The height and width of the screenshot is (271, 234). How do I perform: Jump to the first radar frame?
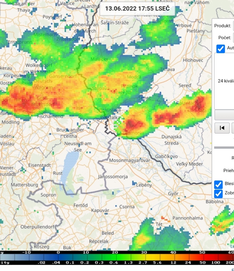(x=222, y=128)
